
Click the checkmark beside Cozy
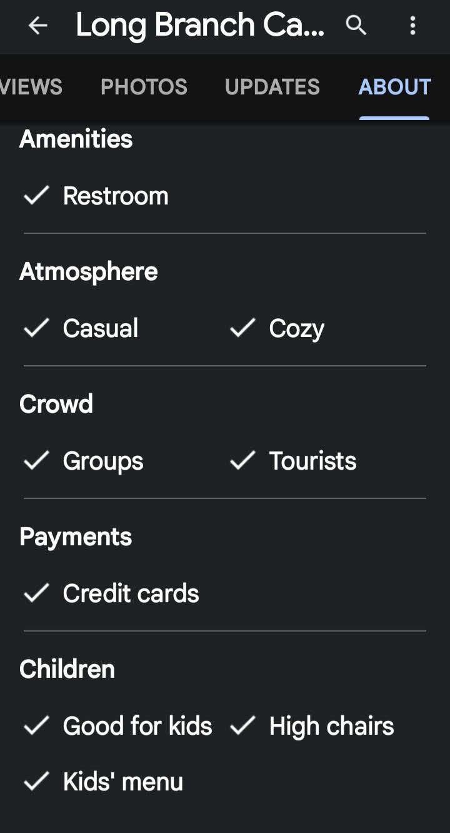click(242, 328)
